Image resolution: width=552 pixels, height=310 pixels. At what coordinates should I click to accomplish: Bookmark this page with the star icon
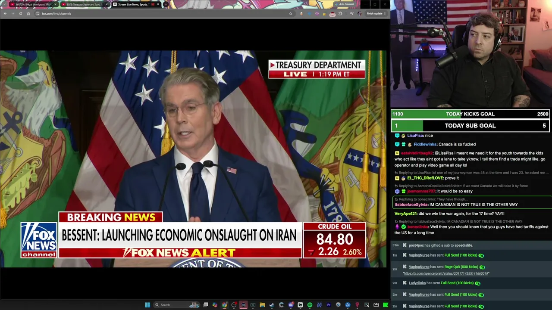tap(291, 13)
